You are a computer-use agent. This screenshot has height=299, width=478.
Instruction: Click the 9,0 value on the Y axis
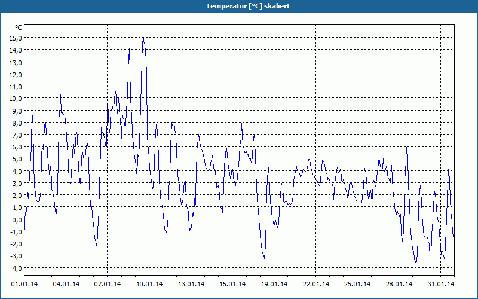[17, 111]
